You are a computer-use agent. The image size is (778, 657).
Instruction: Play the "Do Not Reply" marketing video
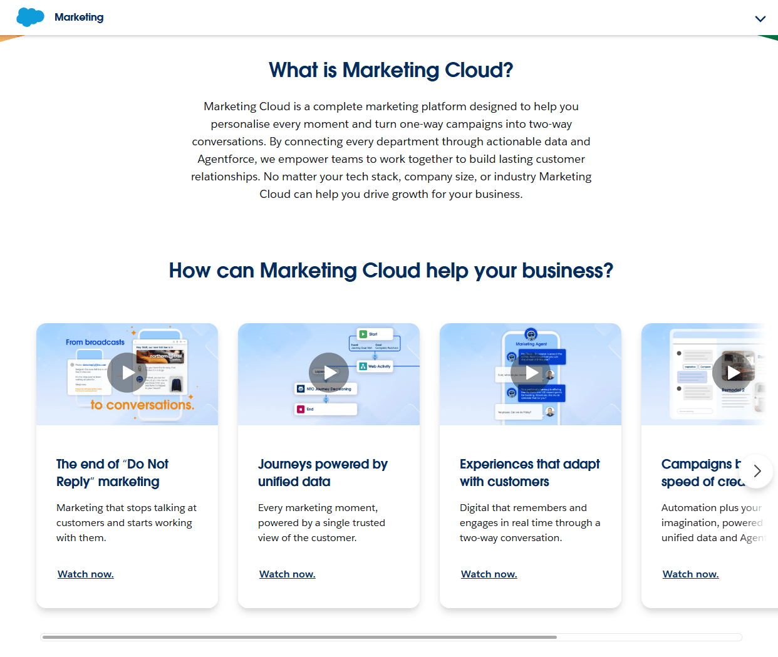[127, 372]
